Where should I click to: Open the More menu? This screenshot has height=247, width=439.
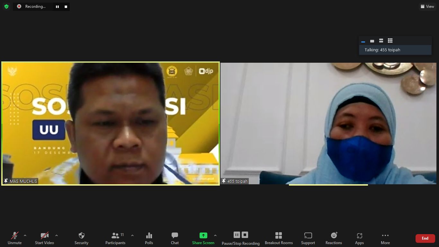pyautogui.click(x=385, y=238)
